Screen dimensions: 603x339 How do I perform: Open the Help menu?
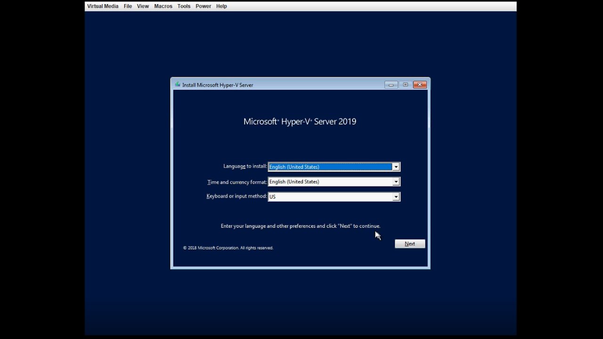pos(221,6)
